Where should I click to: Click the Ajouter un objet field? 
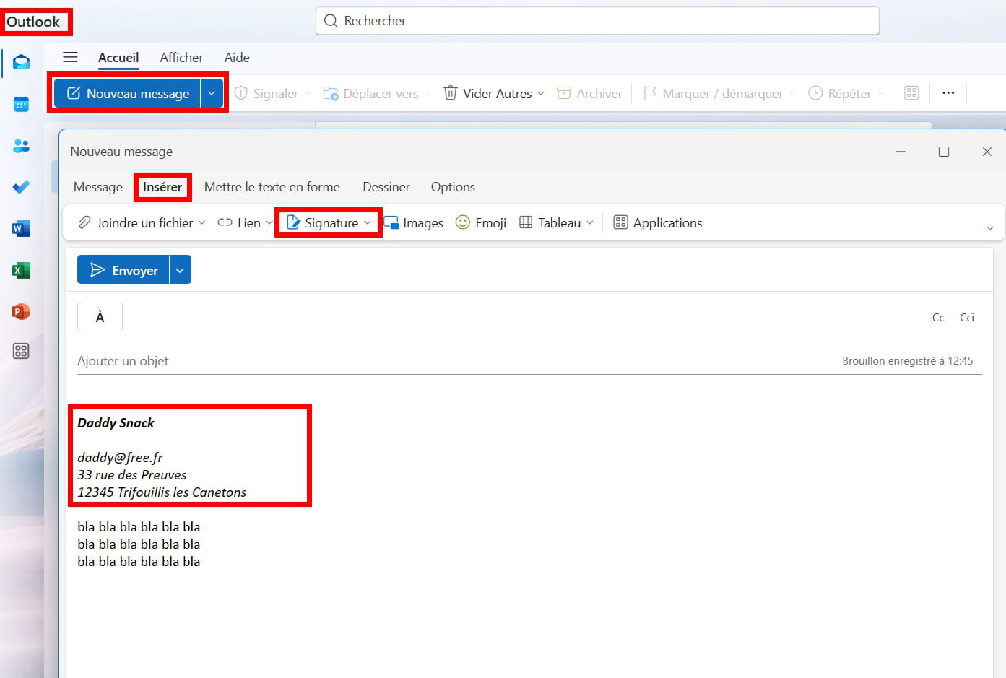pos(433,361)
